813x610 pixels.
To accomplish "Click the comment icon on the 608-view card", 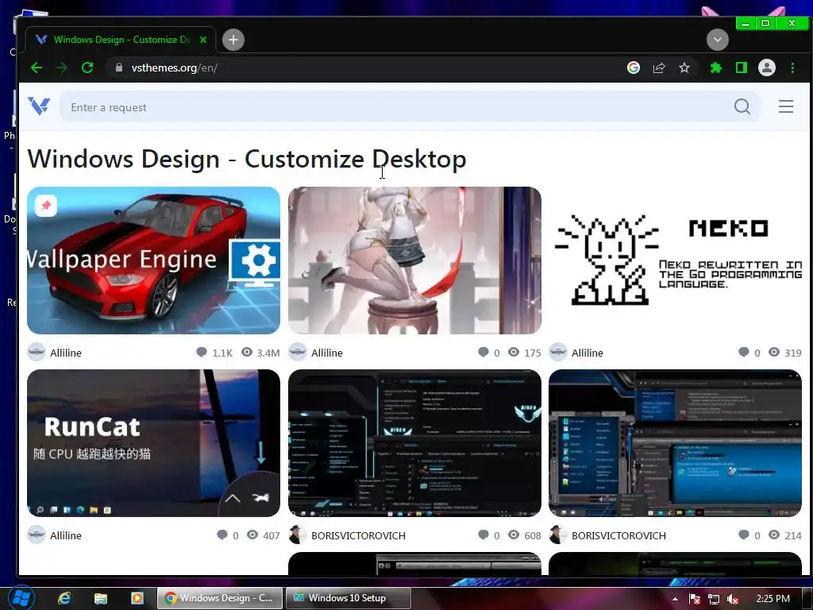I will pyautogui.click(x=484, y=535).
